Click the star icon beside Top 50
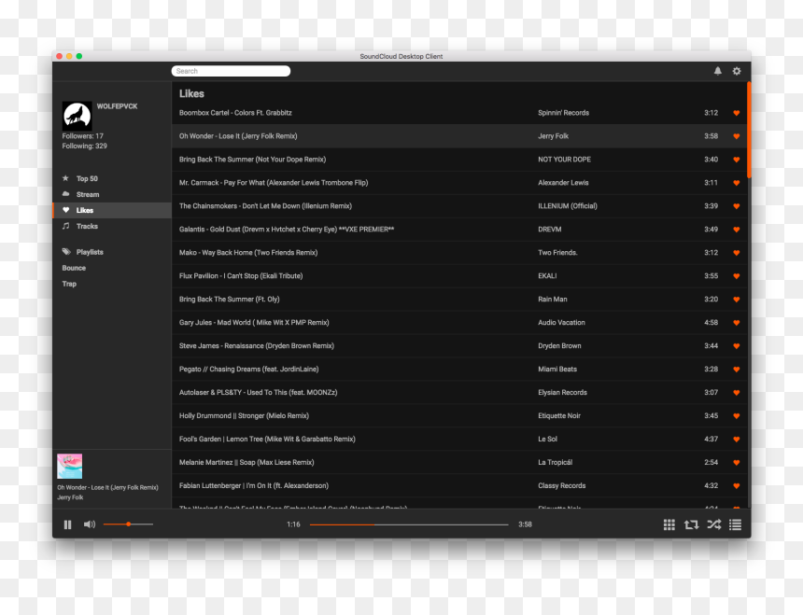The image size is (803, 615). 65,178
